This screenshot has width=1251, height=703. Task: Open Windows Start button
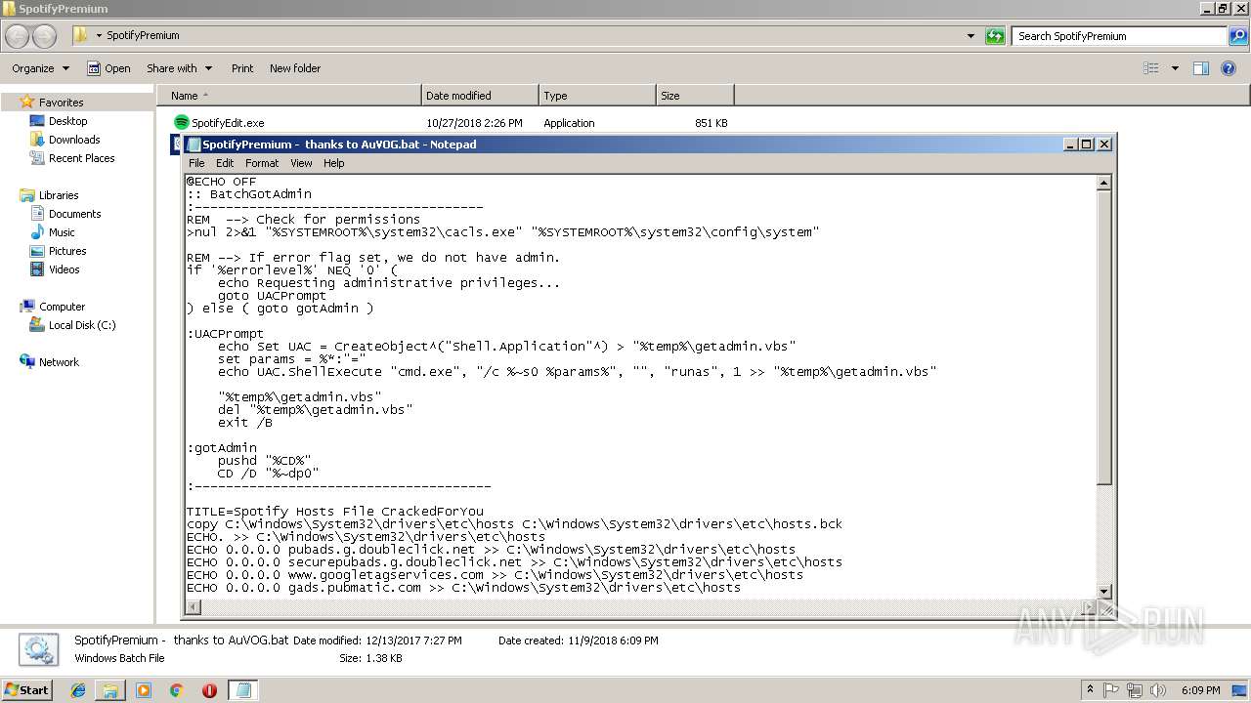click(x=27, y=689)
